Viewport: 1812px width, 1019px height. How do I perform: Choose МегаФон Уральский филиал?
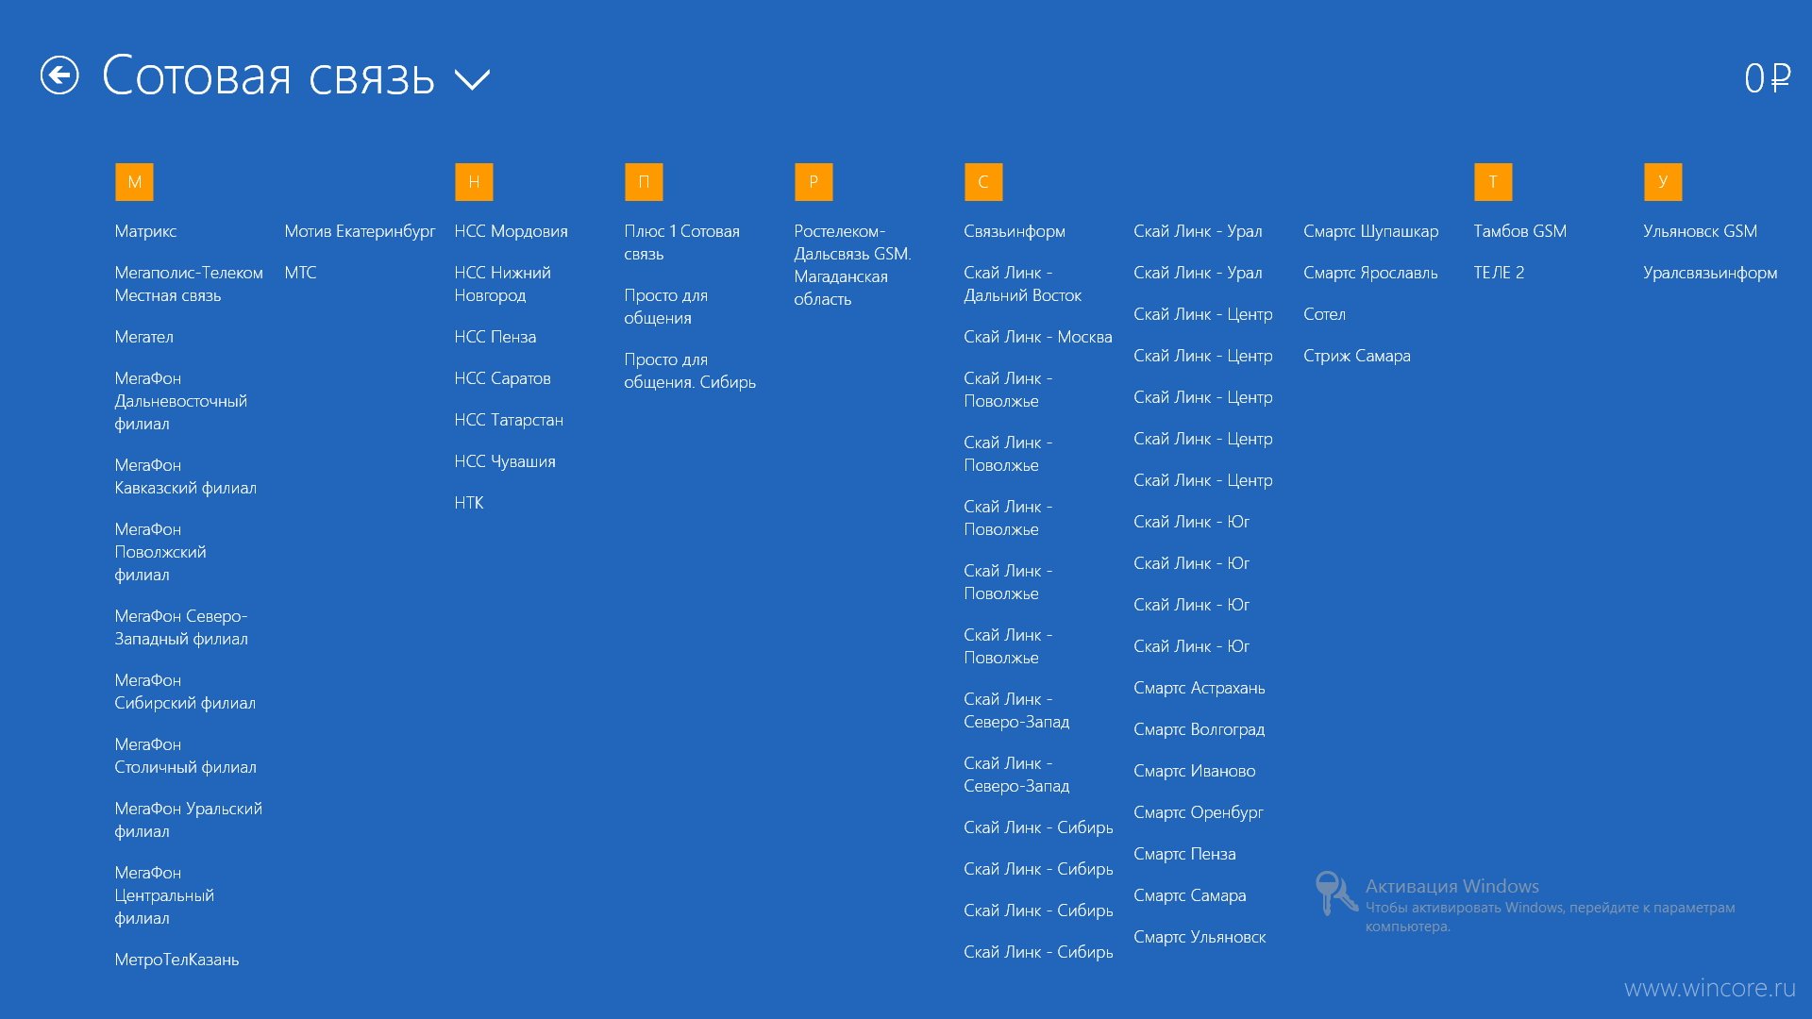point(188,820)
